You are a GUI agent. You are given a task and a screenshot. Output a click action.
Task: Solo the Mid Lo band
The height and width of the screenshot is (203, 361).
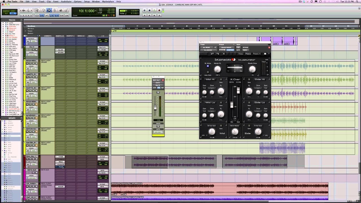pyautogui.click(x=221, y=103)
